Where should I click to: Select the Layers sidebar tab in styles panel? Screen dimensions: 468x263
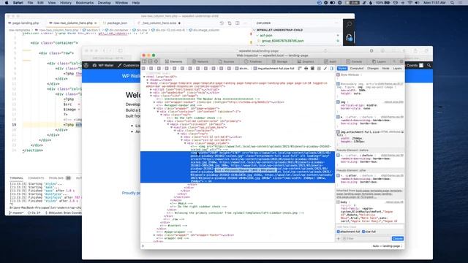point(397,69)
